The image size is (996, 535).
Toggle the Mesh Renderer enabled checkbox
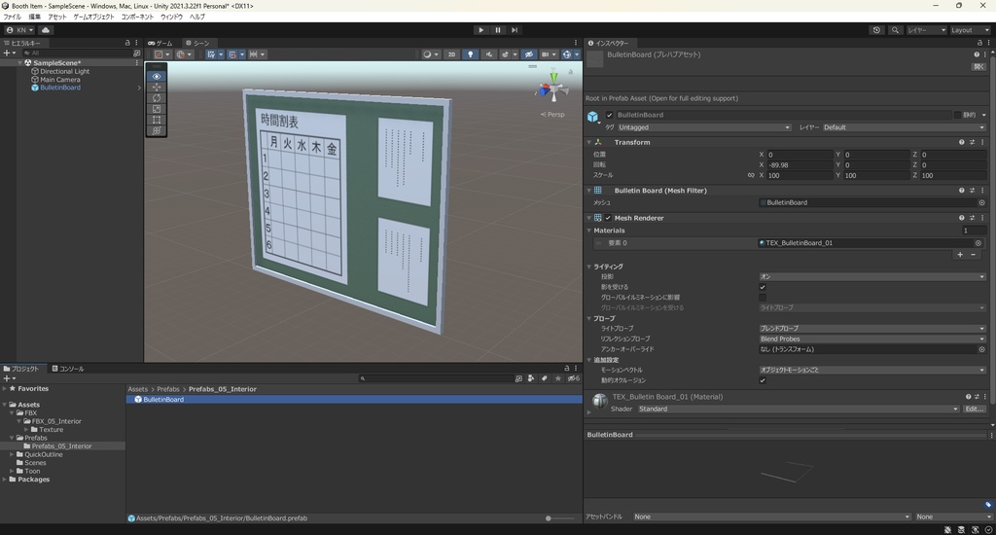coord(609,218)
